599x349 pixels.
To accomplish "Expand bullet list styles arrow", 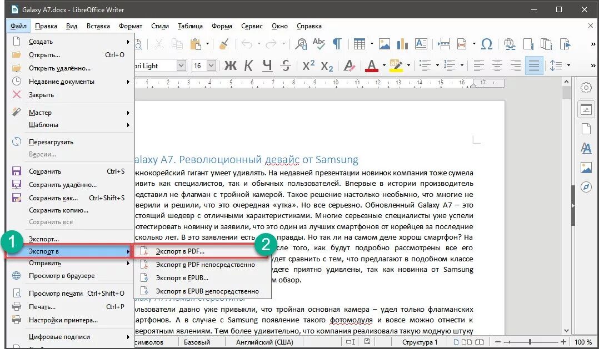I will pos(437,65).
